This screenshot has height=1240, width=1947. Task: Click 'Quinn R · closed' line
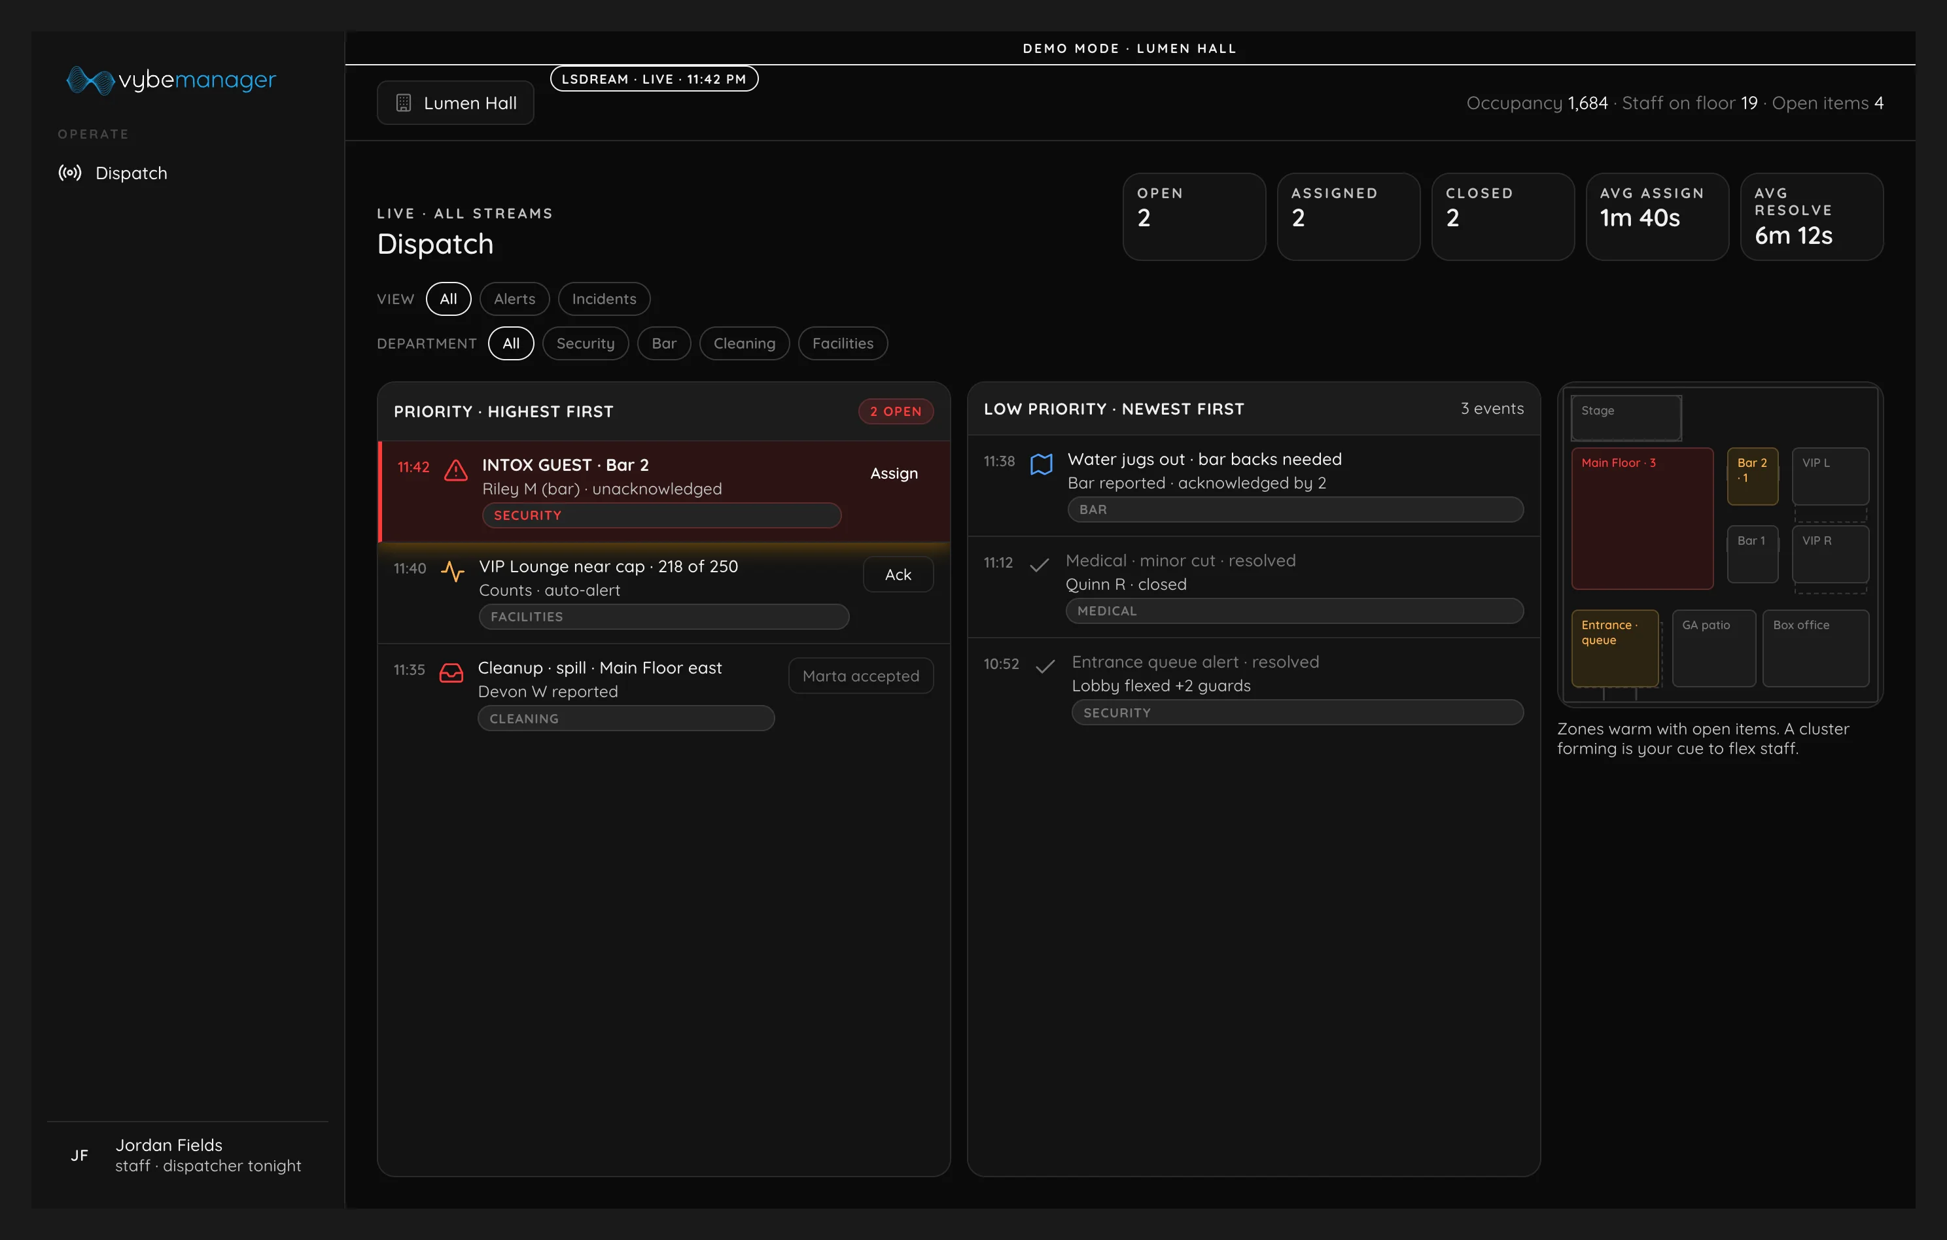tap(1125, 583)
